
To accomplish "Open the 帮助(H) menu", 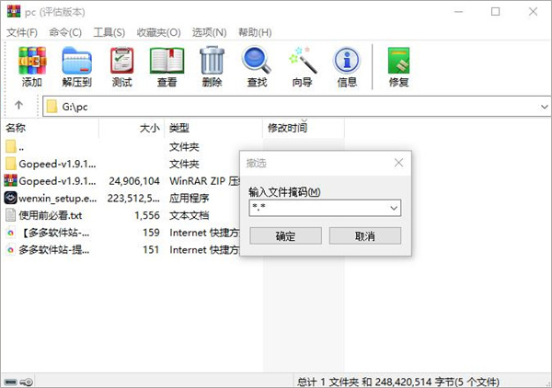I will 255,32.
